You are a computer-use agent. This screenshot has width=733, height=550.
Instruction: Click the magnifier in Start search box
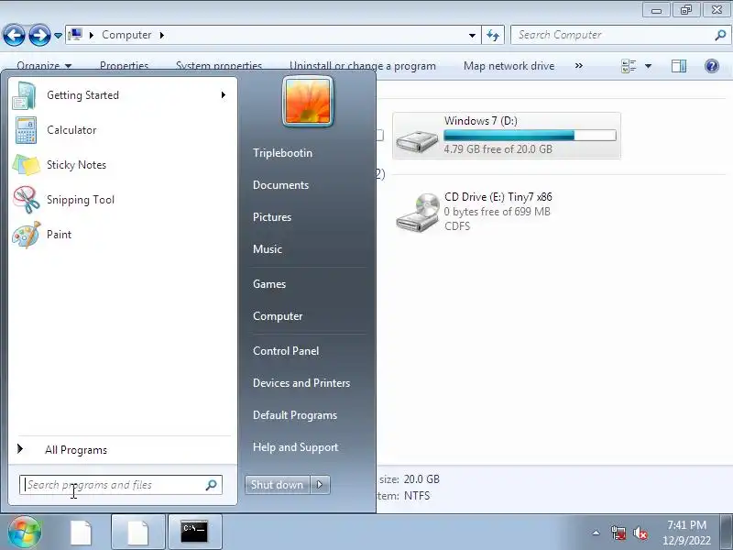click(x=212, y=485)
